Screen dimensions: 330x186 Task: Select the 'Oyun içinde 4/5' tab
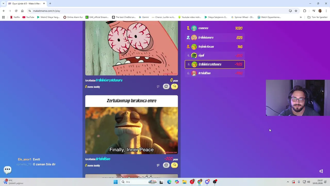pyautogui.click(x=27, y=4)
